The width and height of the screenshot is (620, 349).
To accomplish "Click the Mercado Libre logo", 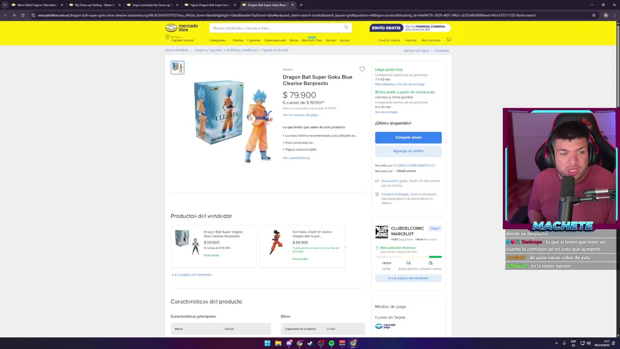I will click(182, 28).
